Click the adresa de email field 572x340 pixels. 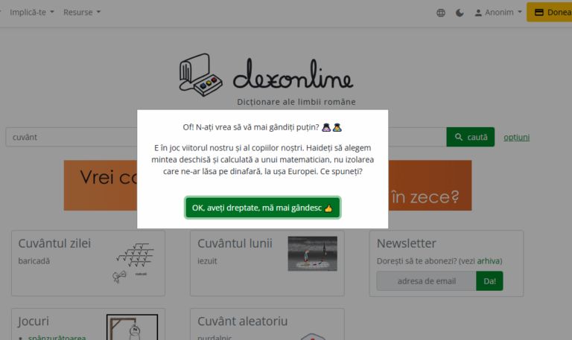click(x=426, y=281)
